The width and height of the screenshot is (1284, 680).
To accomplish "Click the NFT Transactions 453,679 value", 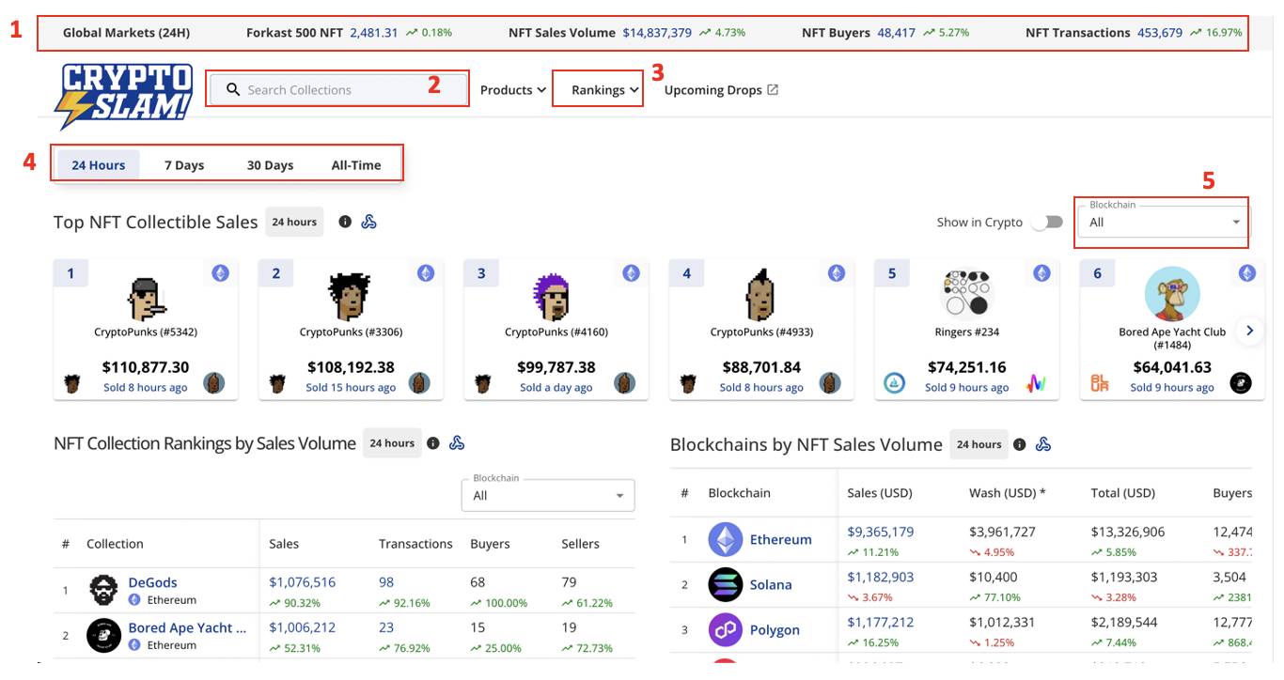I will [1160, 33].
